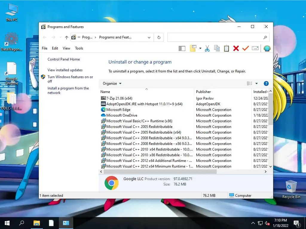Open the View menu
Screen dimensions: 306x229
66,48
